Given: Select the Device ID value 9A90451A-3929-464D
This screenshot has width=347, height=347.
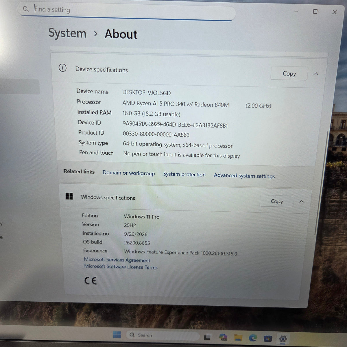Looking at the screenshot, I should [175, 125].
